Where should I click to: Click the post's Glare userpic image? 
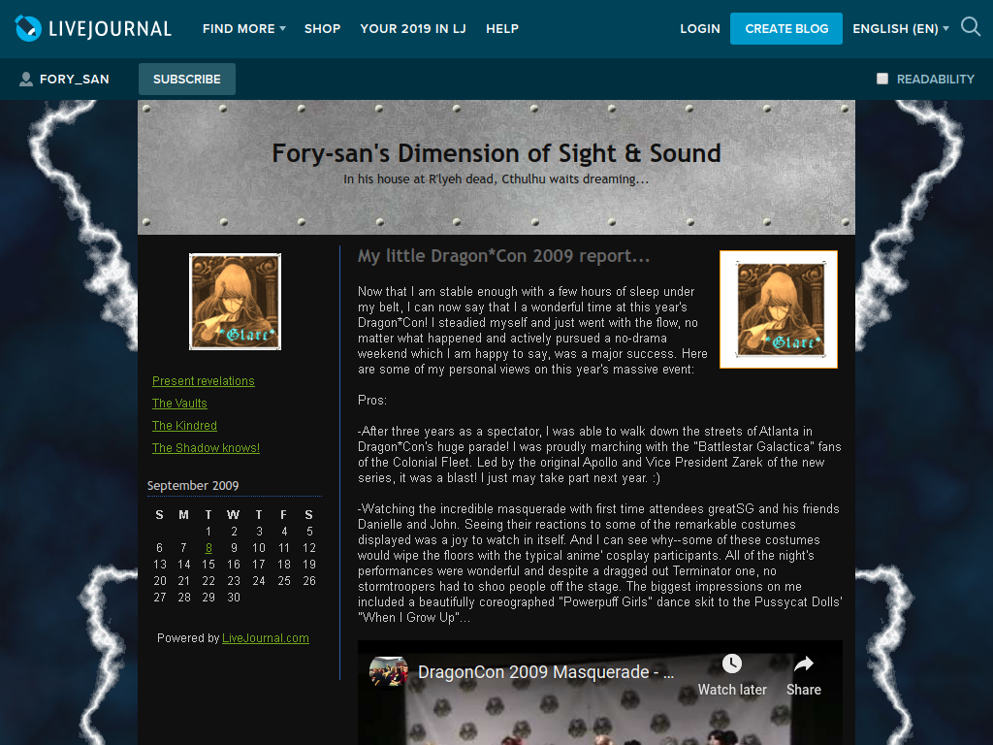click(x=779, y=309)
